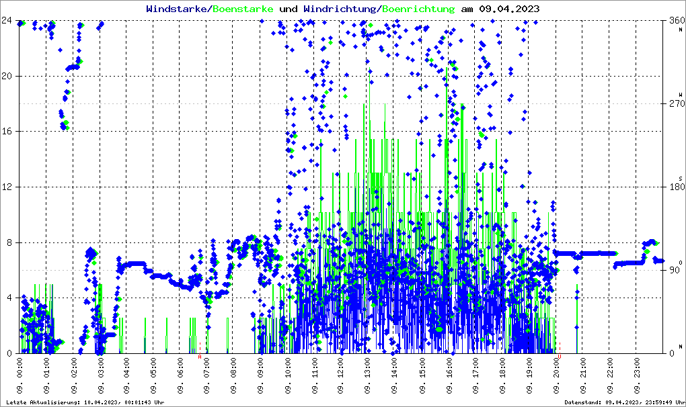Click the time axis label '09. 17:00'
This screenshot has width=686, height=407.
(475, 376)
